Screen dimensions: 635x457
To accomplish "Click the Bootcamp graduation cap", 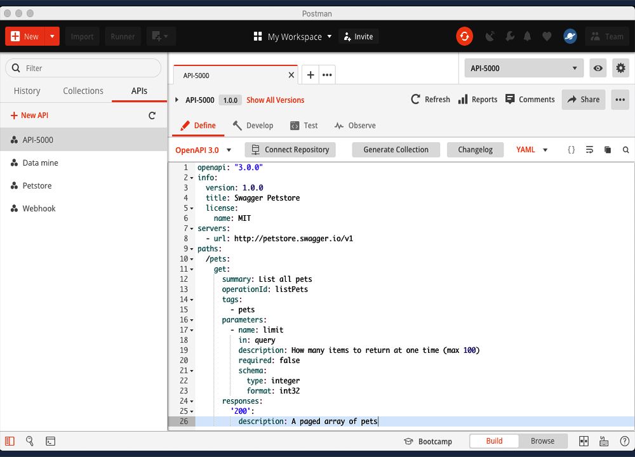I will click(x=408, y=441).
